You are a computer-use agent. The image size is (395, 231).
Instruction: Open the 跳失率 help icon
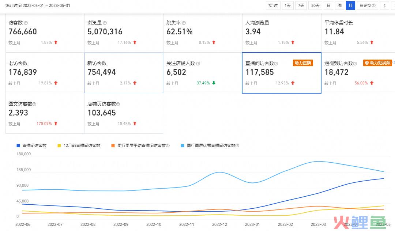(184, 23)
